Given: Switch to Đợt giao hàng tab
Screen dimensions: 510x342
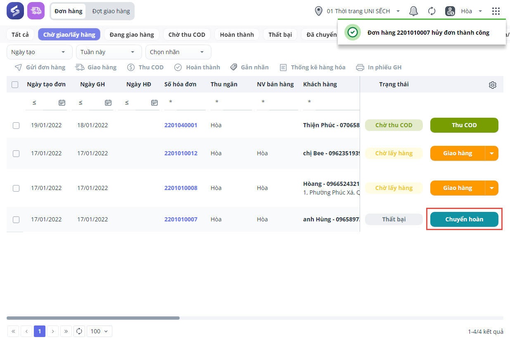Looking at the screenshot, I should point(111,11).
